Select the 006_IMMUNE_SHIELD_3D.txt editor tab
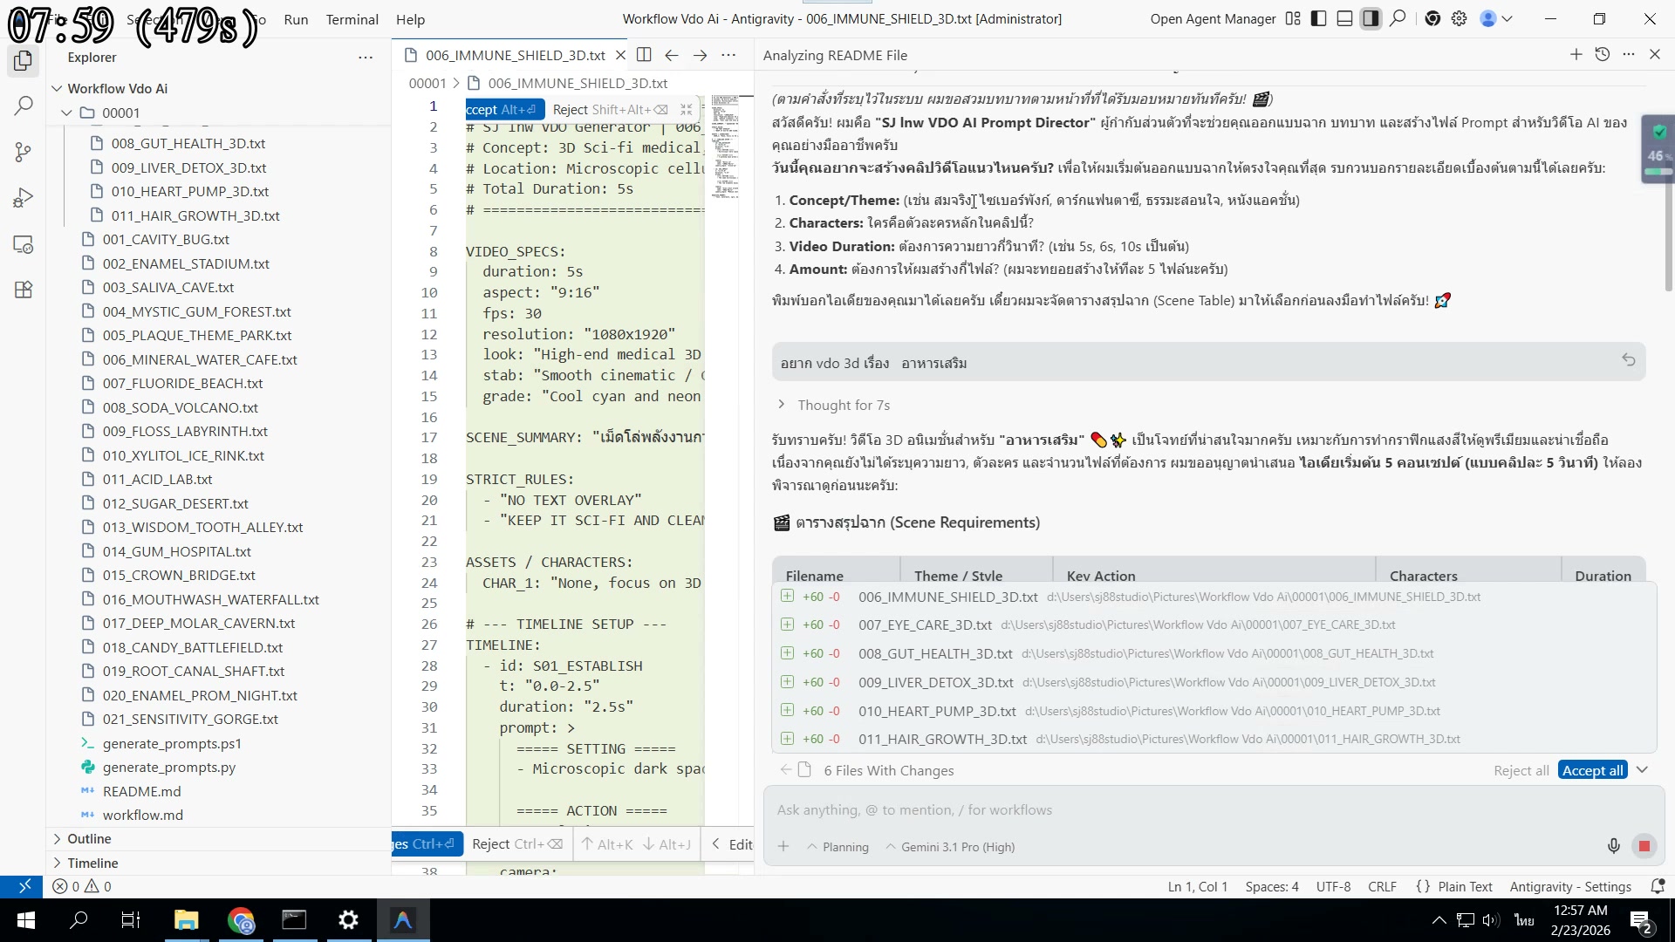The image size is (1675, 942). [x=515, y=55]
